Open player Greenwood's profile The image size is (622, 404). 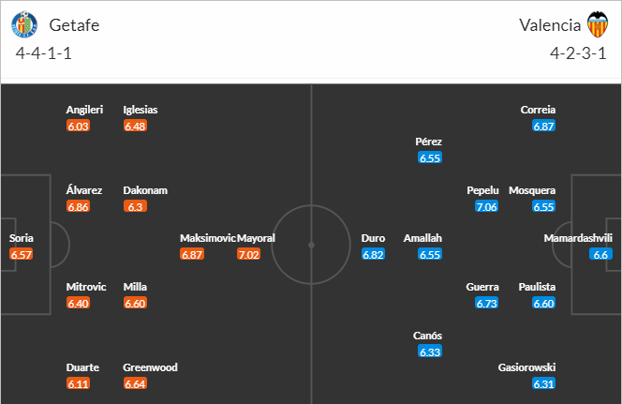coord(150,367)
